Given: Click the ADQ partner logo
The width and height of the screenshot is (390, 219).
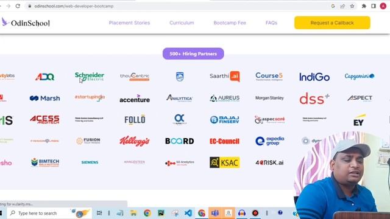Looking at the screenshot, I should tap(44, 77).
